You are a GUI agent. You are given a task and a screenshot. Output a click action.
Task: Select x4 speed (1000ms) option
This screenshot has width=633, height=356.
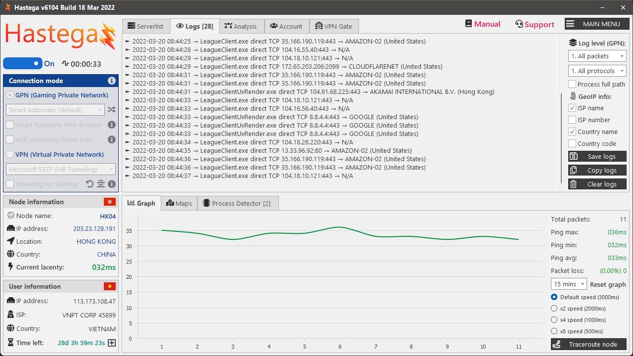pos(554,320)
